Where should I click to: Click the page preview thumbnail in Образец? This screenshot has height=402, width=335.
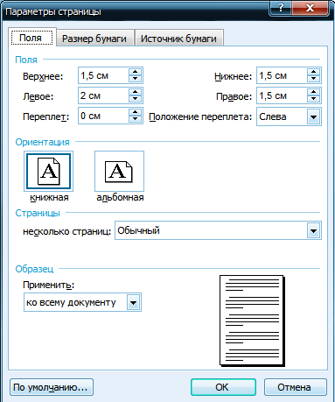coord(252,321)
